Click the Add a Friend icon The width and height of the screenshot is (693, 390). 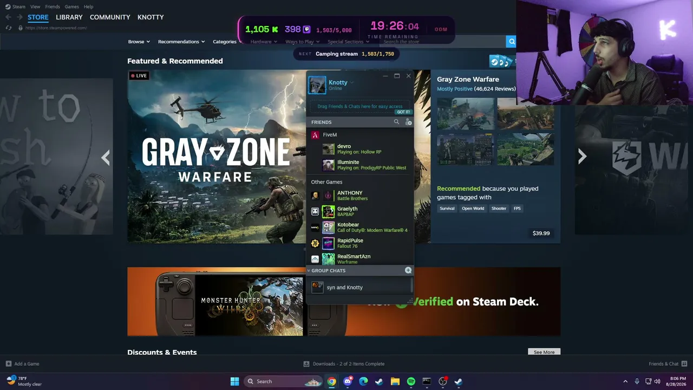409,122
